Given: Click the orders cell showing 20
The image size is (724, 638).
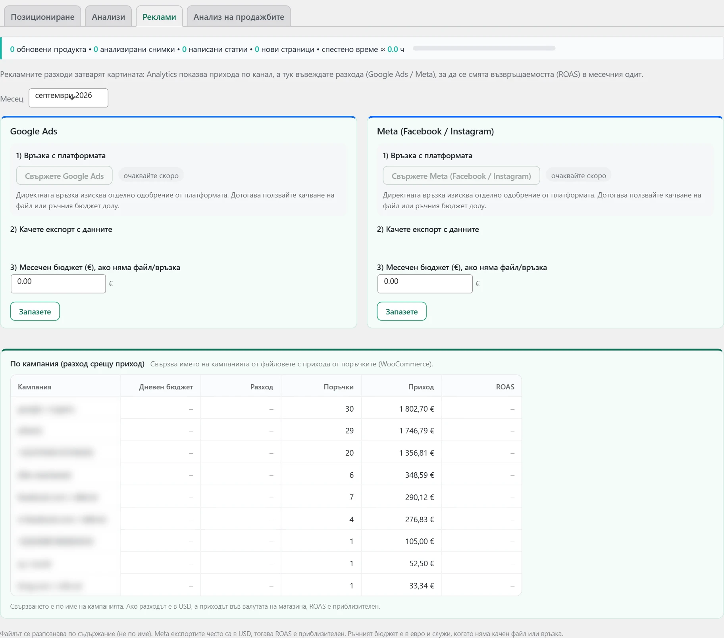Looking at the screenshot, I should pos(321,453).
